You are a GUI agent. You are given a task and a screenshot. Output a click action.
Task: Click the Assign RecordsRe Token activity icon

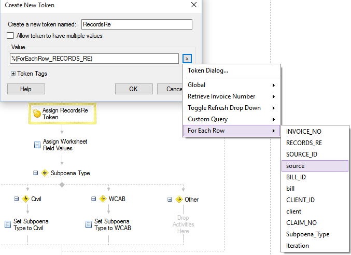coord(37,114)
